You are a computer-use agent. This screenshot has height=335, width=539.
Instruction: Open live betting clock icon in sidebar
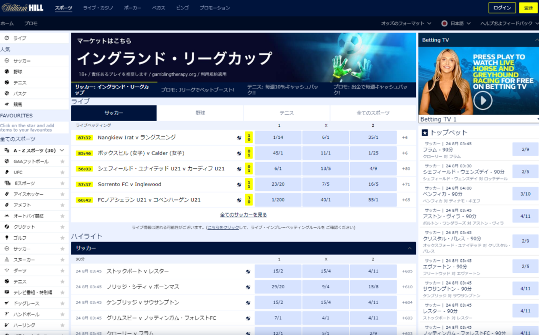pos(6,38)
